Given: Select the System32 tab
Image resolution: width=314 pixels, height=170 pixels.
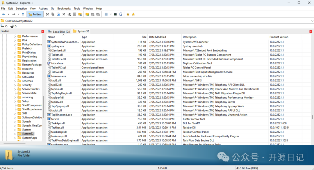Looking at the screenshot, I should 81,31.
